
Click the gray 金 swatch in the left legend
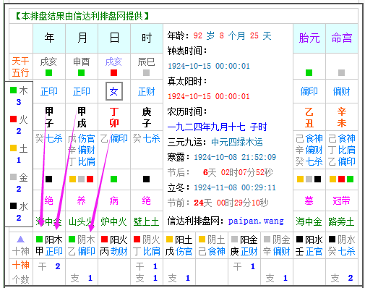[14, 177]
